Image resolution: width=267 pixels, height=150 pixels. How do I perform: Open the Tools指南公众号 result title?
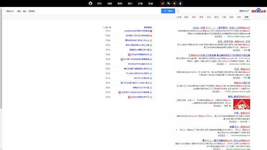click(x=226, y=140)
